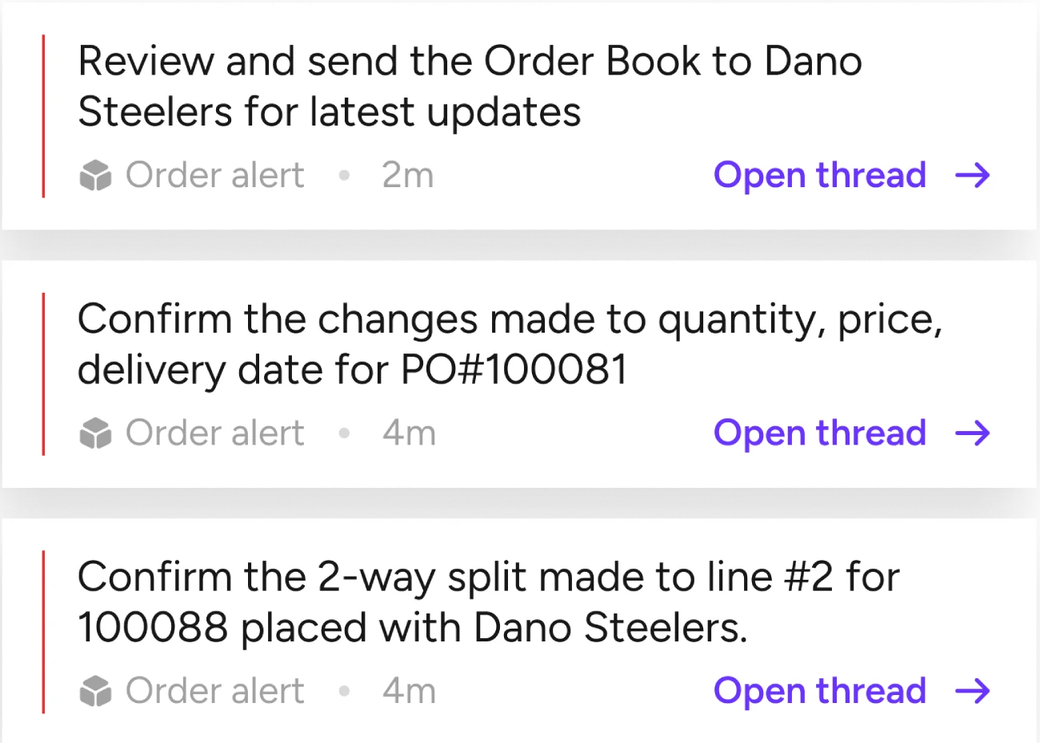Select the "Confirm the 2-way split" message

pos(488,601)
